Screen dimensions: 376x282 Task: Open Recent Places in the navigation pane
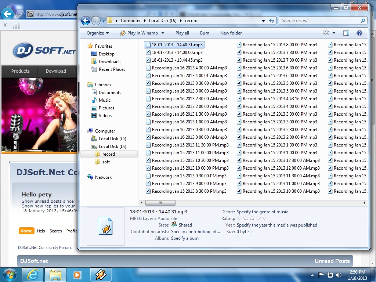pyautogui.click(x=112, y=69)
